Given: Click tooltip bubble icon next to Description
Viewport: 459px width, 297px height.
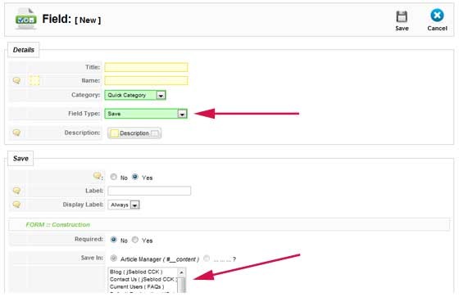Looking at the screenshot, I should (16, 133).
